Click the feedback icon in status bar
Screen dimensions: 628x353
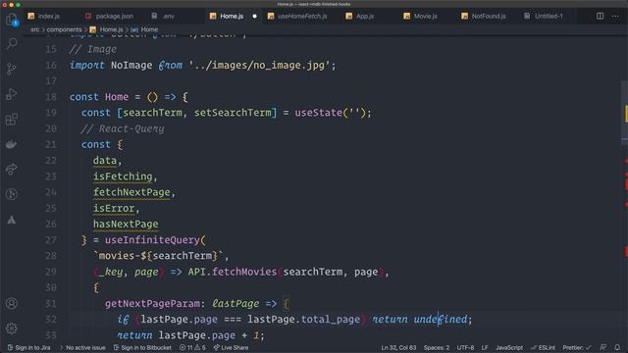point(603,347)
